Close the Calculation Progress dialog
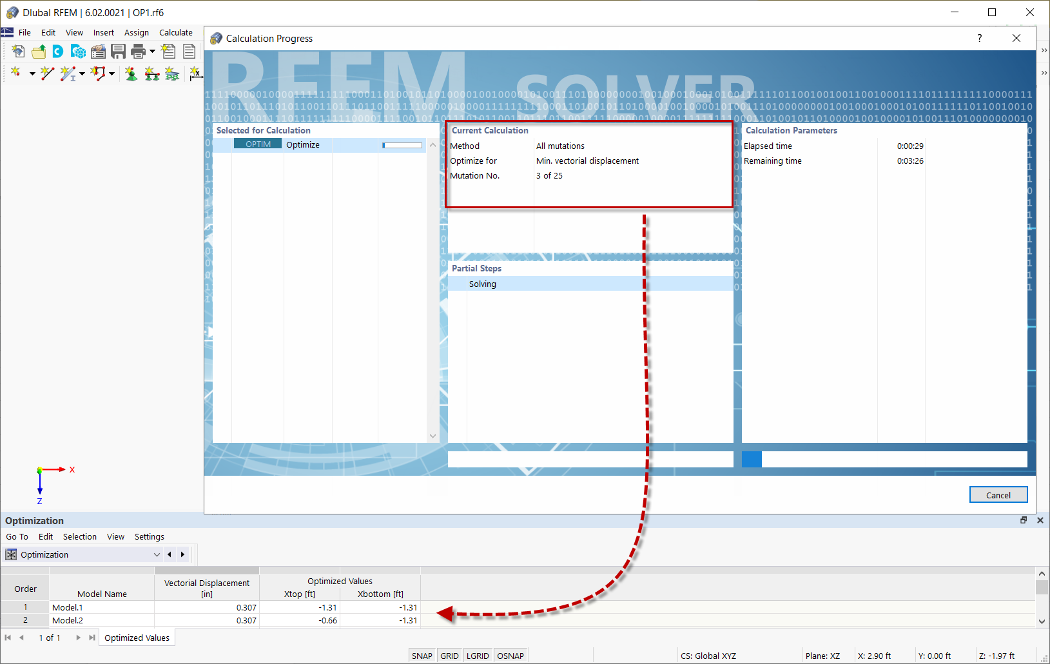Viewport: 1050px width, 664px height. pos(1016,38)
